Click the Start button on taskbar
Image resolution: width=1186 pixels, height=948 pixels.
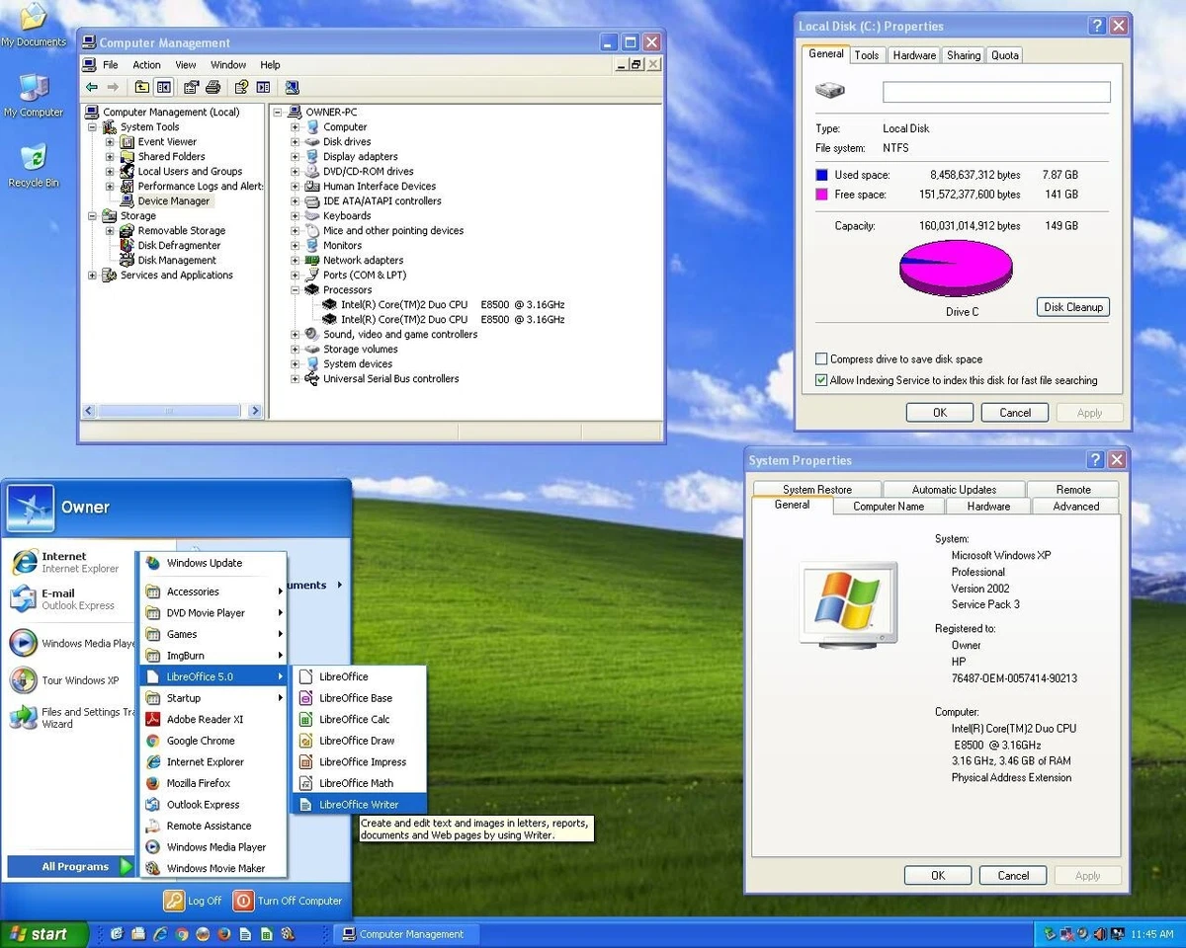[x=43, y=934]
